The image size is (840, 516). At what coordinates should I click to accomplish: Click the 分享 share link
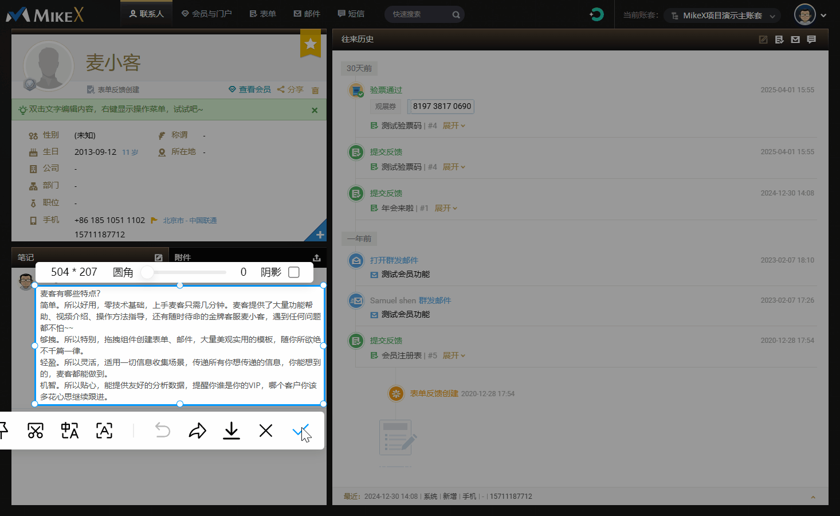(291, 89)
